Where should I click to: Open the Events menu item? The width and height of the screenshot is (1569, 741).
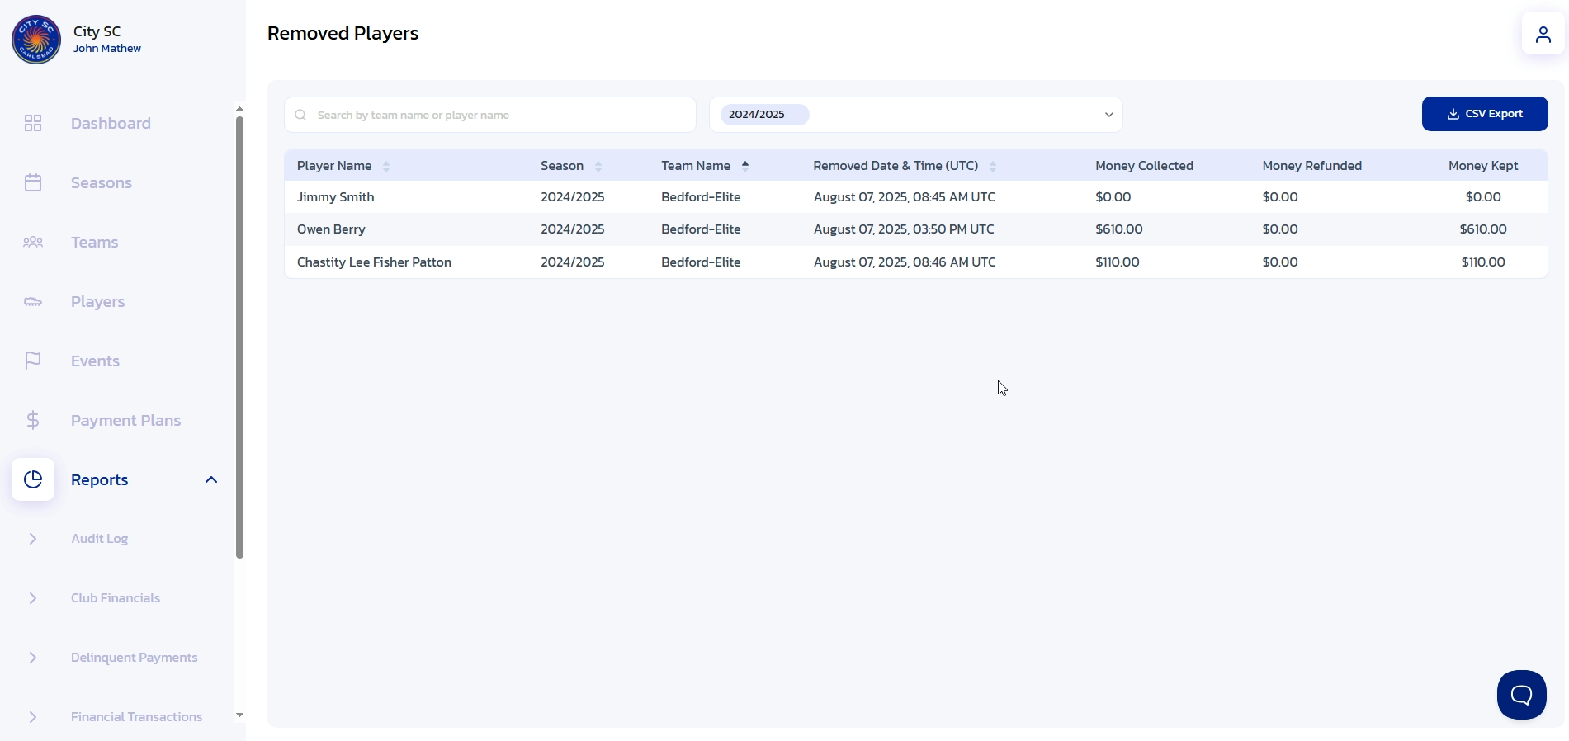[x=95, y=361]
